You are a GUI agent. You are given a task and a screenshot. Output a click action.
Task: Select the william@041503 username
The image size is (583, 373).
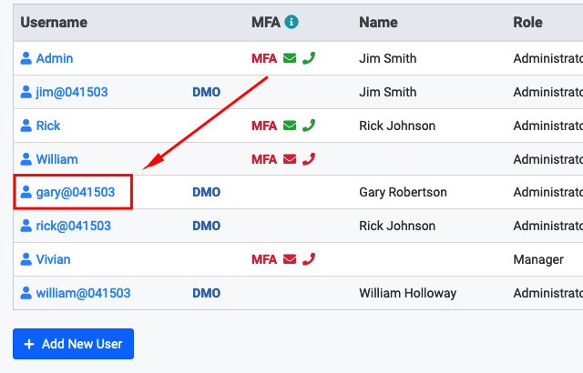click(83, 293)
